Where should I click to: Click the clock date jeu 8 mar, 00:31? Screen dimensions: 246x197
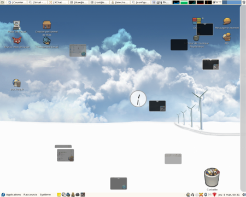point(229,195)
